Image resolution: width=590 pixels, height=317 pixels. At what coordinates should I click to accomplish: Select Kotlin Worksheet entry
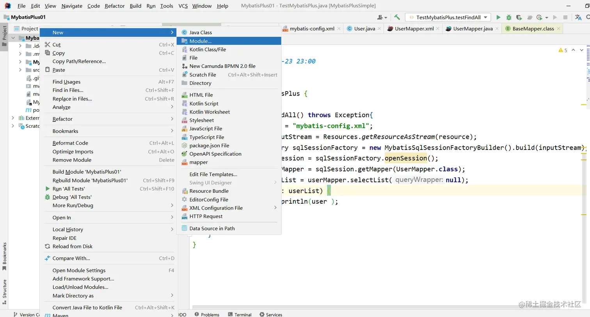coord(229,112)
